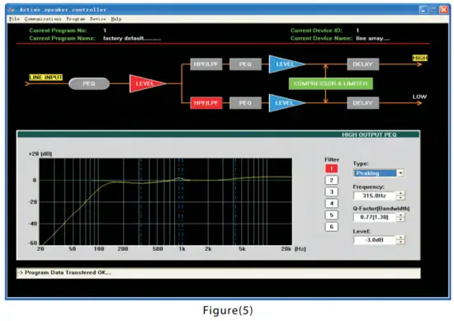Click the Level field showing -3.0dB
454x321 pixels.
tap(375, 240)
